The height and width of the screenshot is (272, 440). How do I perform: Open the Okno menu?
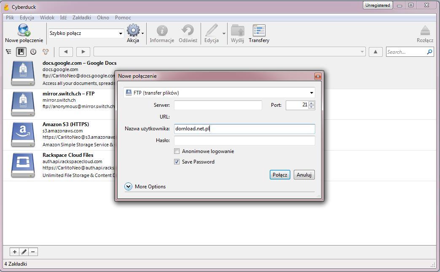pos(103,17)
